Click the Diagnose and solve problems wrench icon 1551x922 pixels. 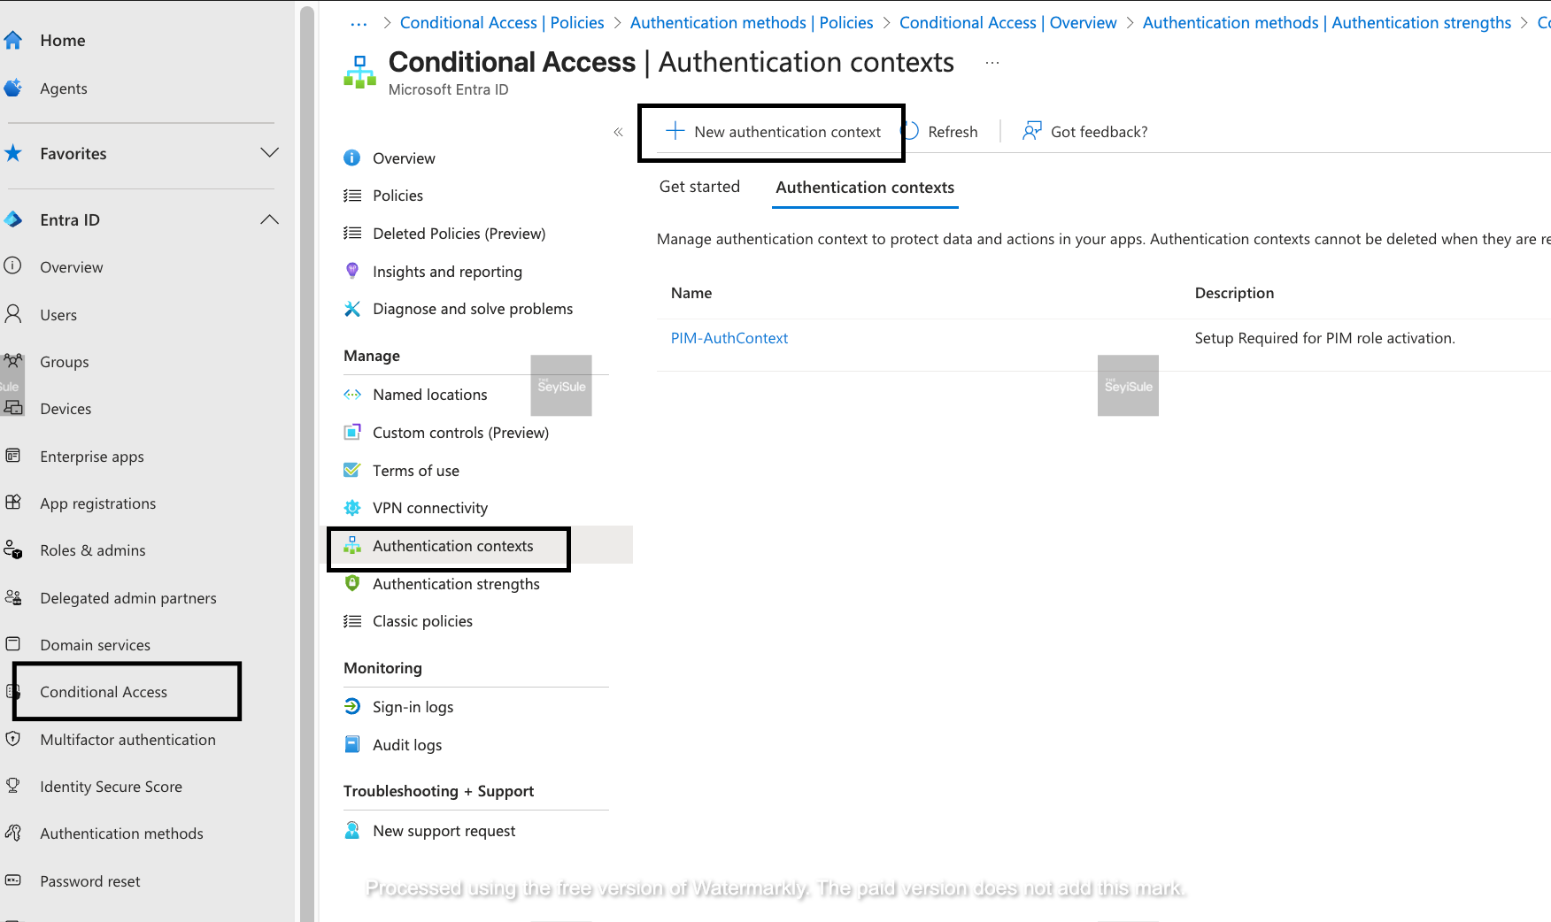351,308
